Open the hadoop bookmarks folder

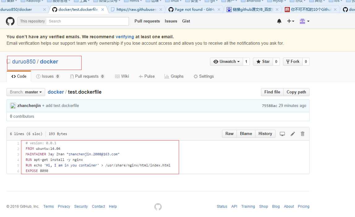tap(32, 1)
